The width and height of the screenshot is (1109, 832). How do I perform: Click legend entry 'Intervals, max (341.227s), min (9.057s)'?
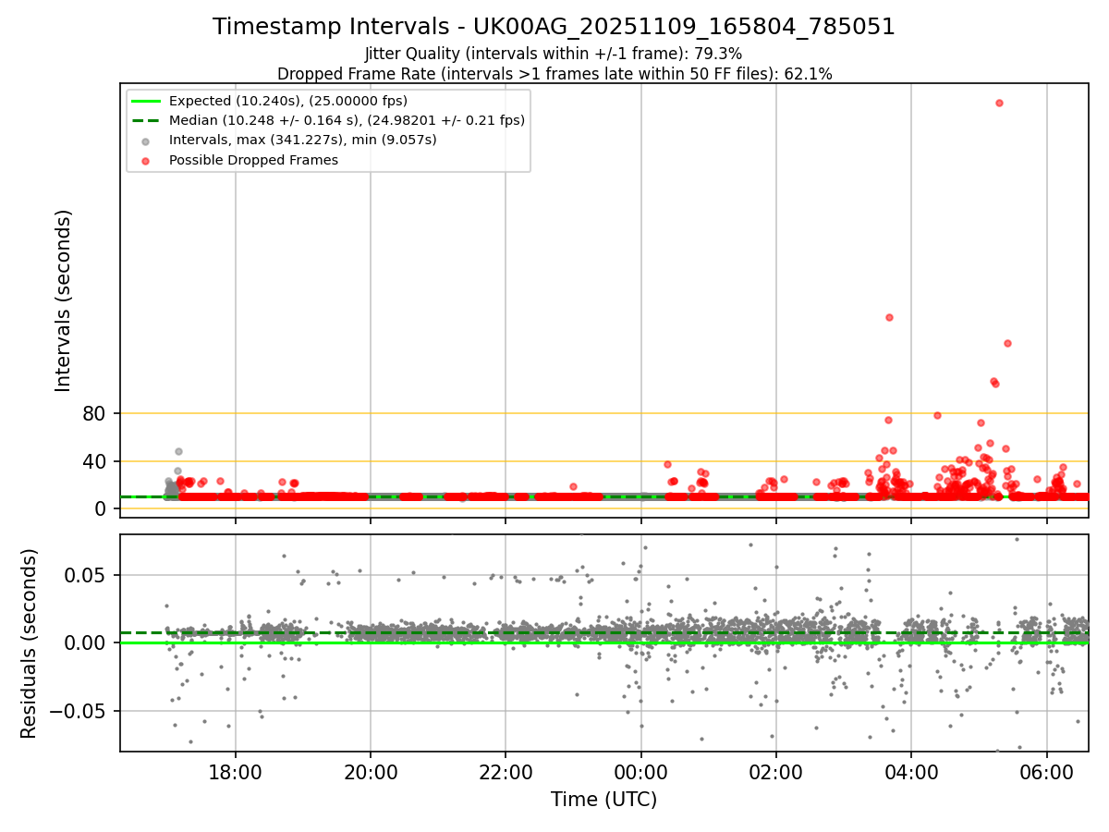[x=303, y=140]
